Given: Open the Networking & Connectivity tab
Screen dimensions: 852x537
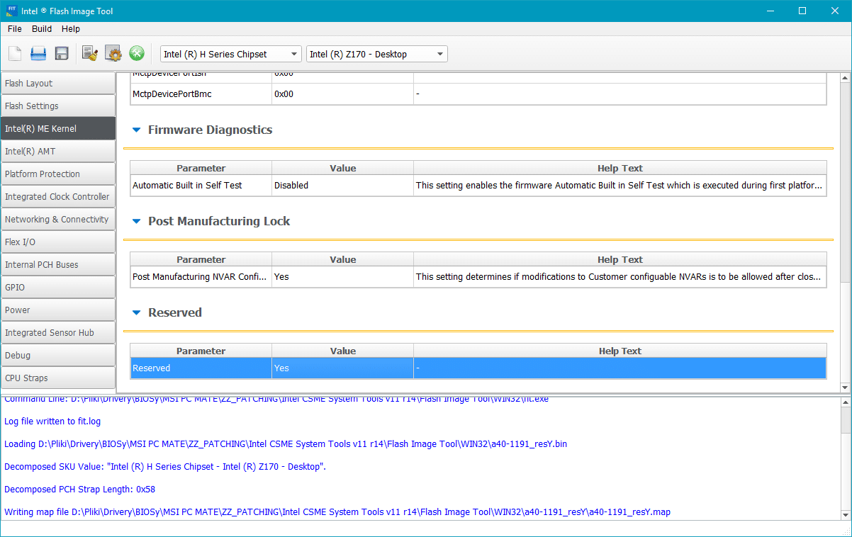Looking at the screenshot, I should pos(58,220).
